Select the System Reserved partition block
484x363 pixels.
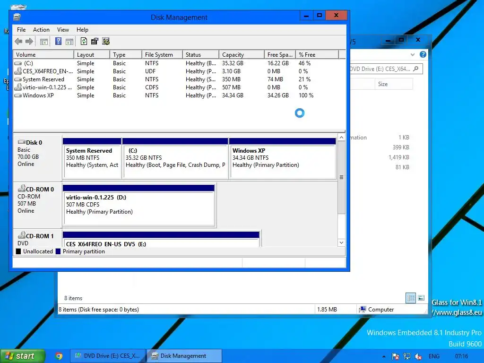92,158
